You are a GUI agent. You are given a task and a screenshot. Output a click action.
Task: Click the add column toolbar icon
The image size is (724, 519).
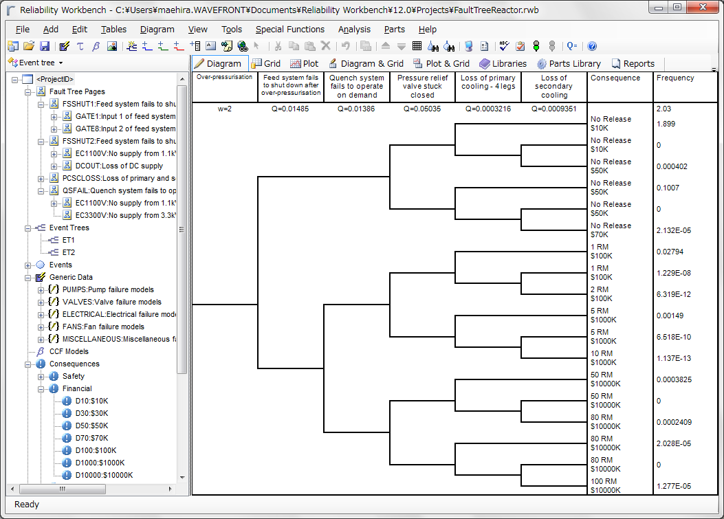[195, 45]
